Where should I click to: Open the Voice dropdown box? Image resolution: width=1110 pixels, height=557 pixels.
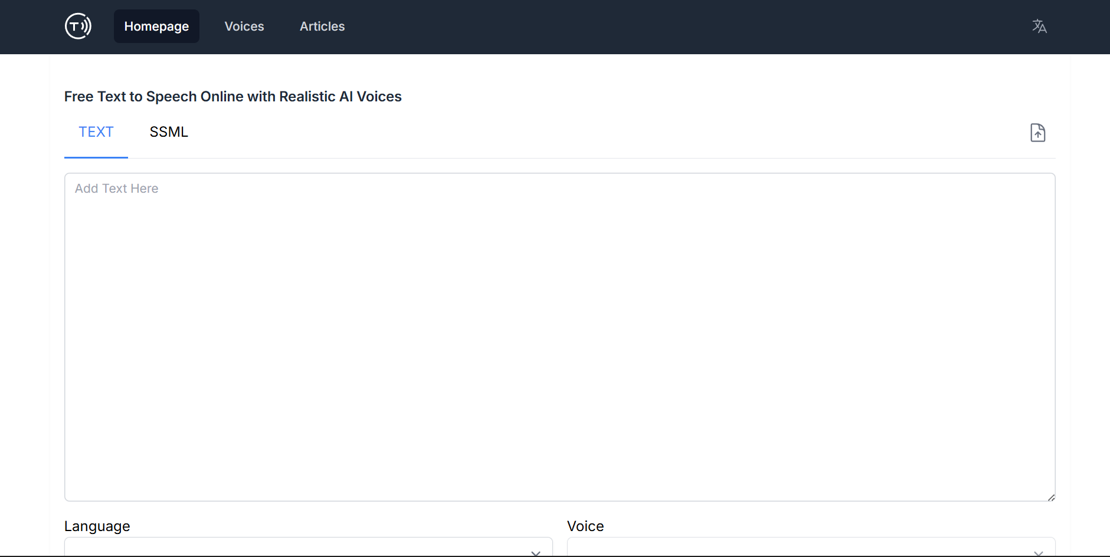click(x=797, y=548)
